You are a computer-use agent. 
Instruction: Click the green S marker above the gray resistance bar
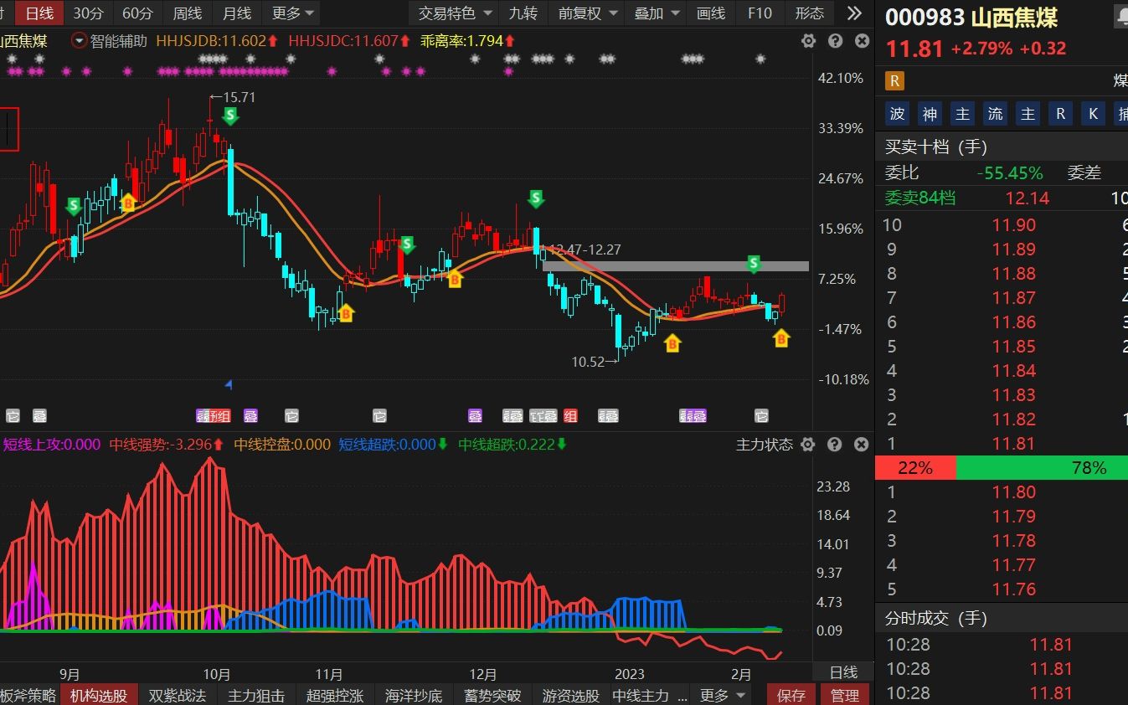[x=754, y=264]
